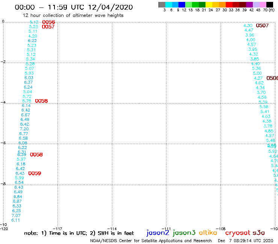
Task: Click the wave height value '5.11'
Action: click(33, 32)
